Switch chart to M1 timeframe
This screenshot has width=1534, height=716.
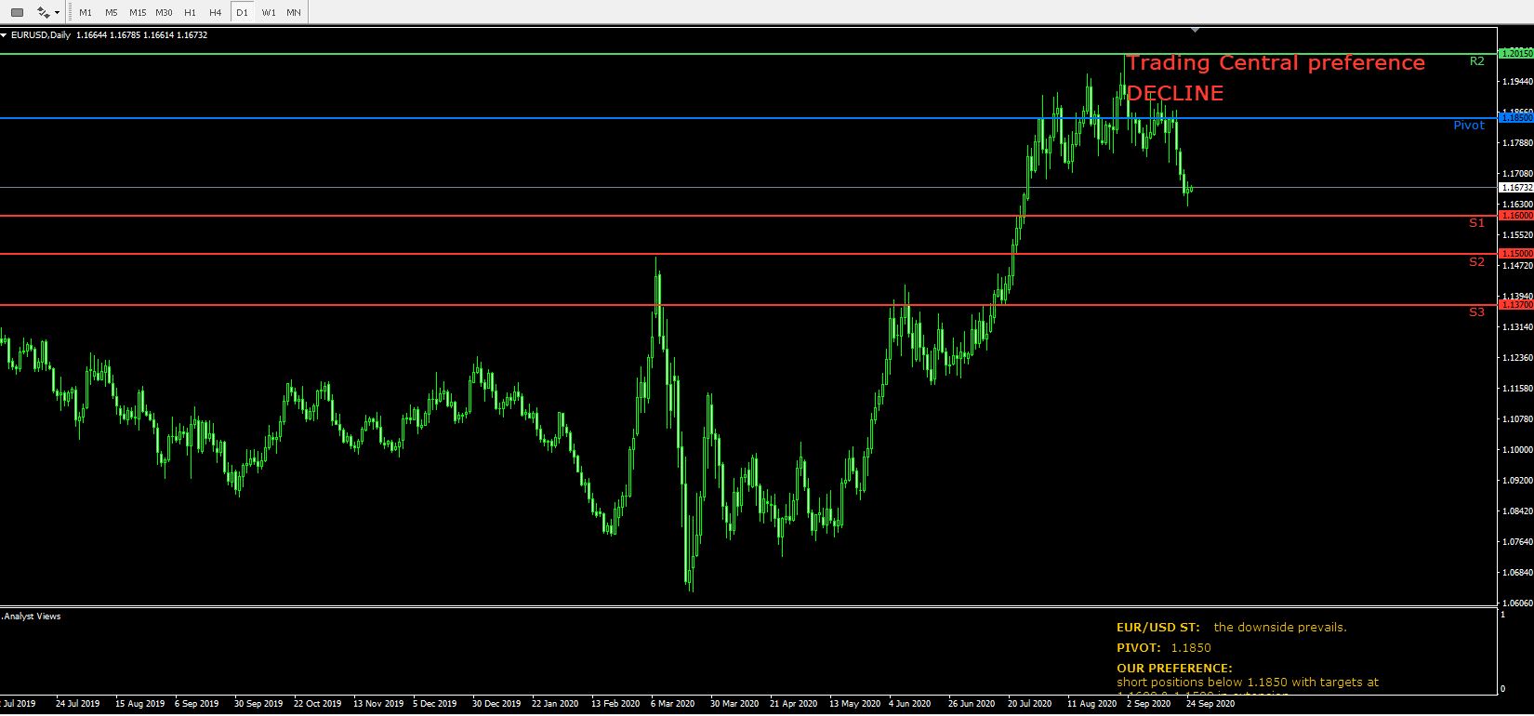[86, 12]
